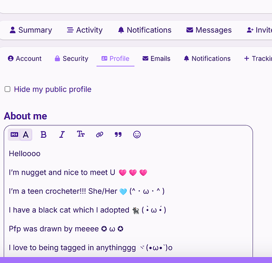
Task: Click the Invites add-user icon
Action: click(250, 30)
